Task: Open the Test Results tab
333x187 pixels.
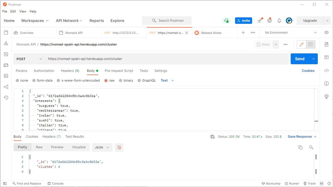Action: [x=74, y=137]
